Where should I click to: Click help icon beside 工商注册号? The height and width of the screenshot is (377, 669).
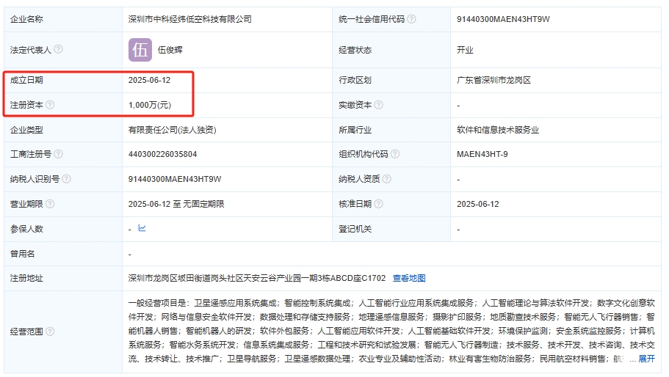[x=59, y=154]
